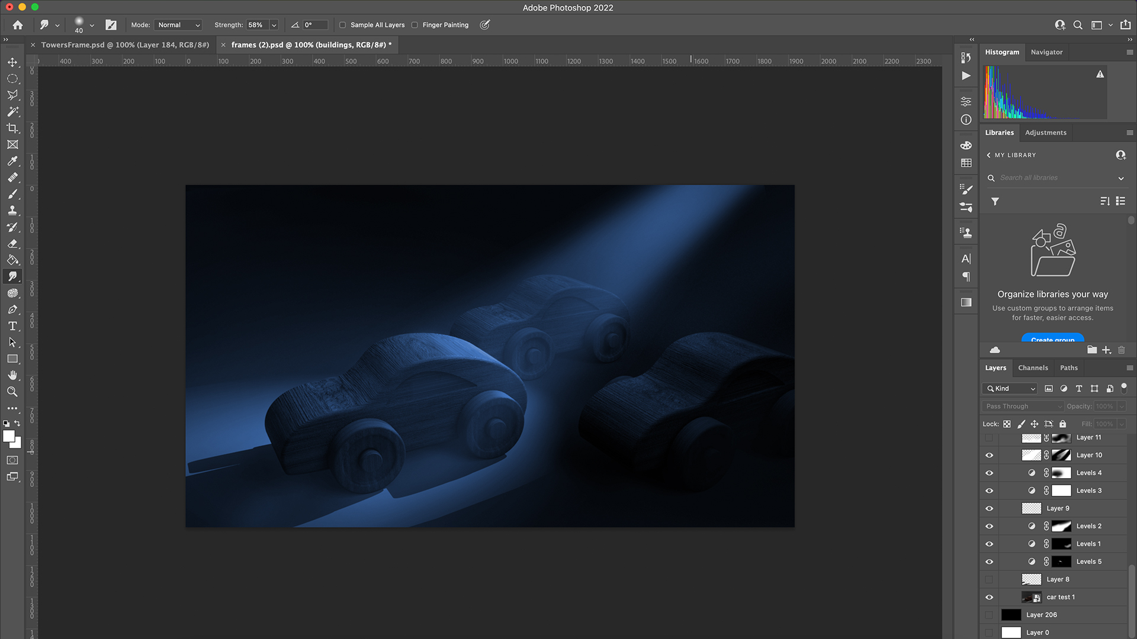Switch to the TowersFrame.psd document tab
The width and height of the screenshot is (1137, 639).
(125, 45)
